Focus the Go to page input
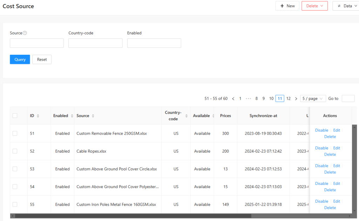Screen dimensions: 359x221 pos(348,99)
